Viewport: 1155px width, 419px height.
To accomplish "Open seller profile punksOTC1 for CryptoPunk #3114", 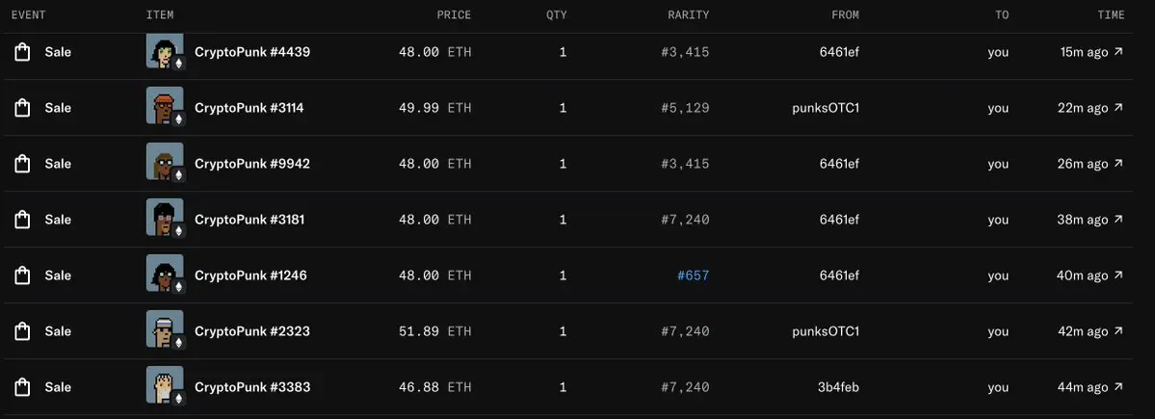I will 826,108.
